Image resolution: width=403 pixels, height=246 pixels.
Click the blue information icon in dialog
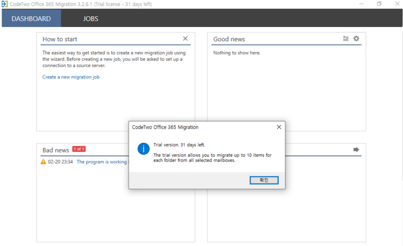click(144, 149)
